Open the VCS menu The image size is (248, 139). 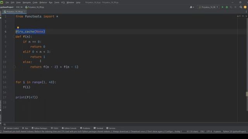pos(63,3)
